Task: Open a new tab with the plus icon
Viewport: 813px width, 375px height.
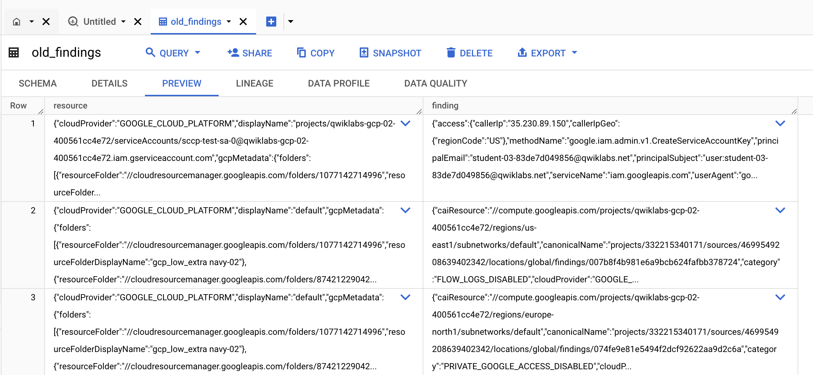Action: (x=271, y=22)
